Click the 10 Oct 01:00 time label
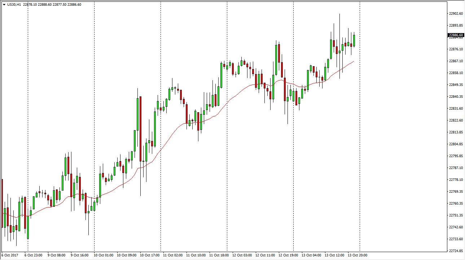Viewport: 465px width, 260px height. pyautogui.click(x=104, y=255)
